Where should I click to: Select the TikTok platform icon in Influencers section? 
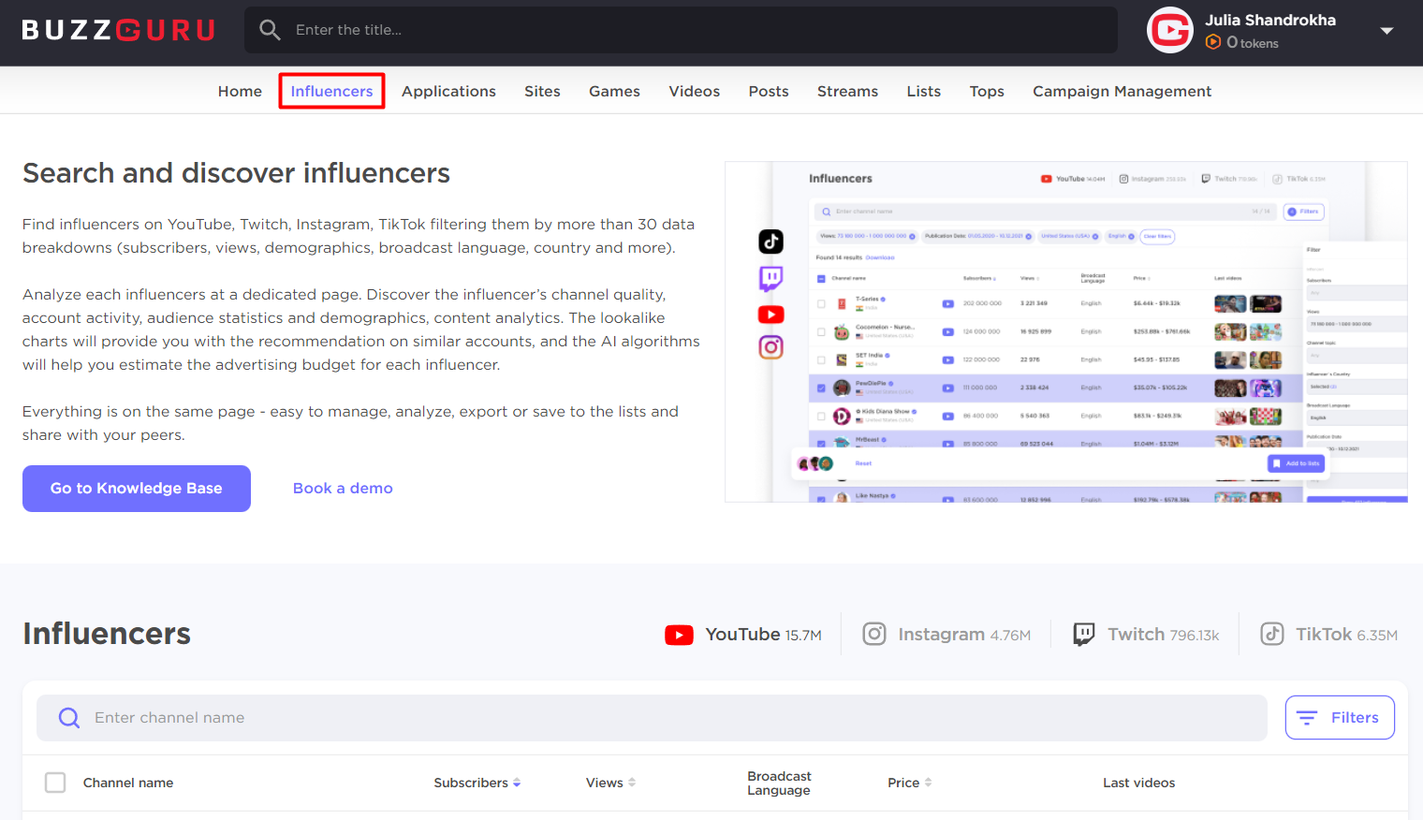click(1272, 635)
